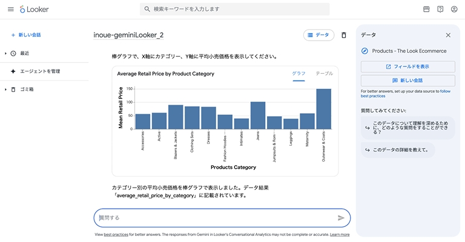465x242 pixels.
Task: Open the Marketplace store icon
Action: pos(426,9)
